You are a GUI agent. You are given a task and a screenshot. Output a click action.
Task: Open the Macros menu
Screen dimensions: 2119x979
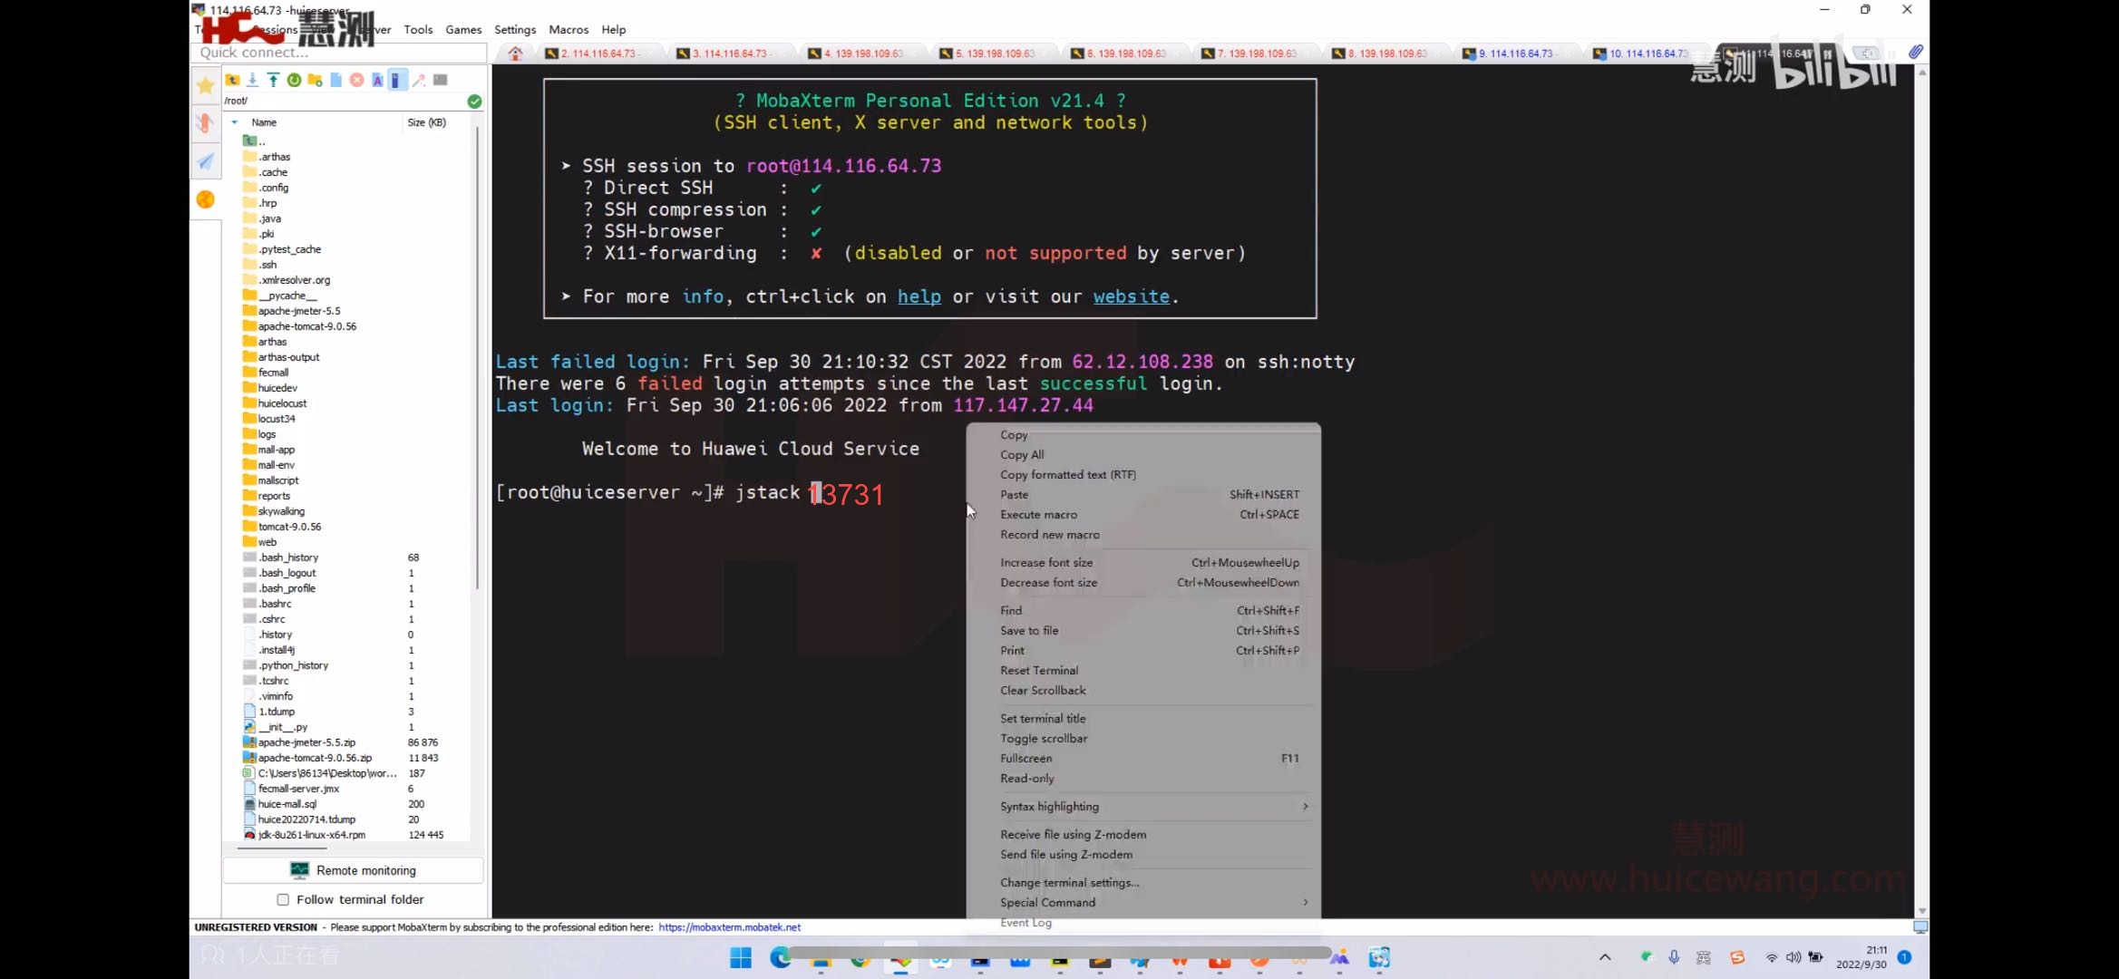click(568, 29)
